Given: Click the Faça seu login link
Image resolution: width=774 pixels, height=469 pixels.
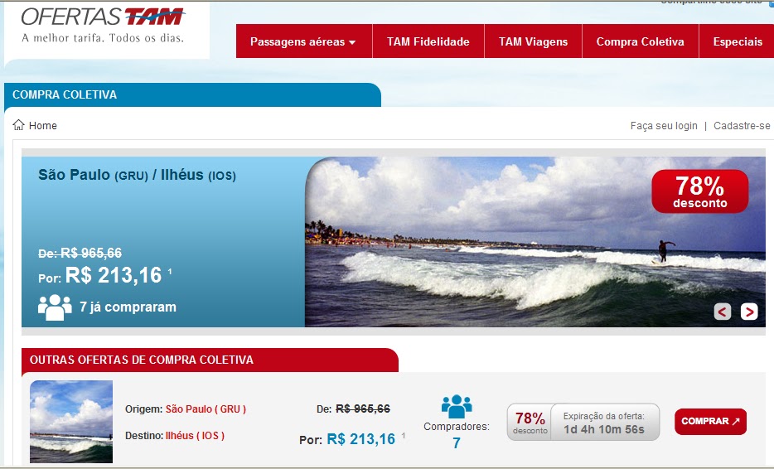Looking at the screenshot, I should tap(664, 126).
